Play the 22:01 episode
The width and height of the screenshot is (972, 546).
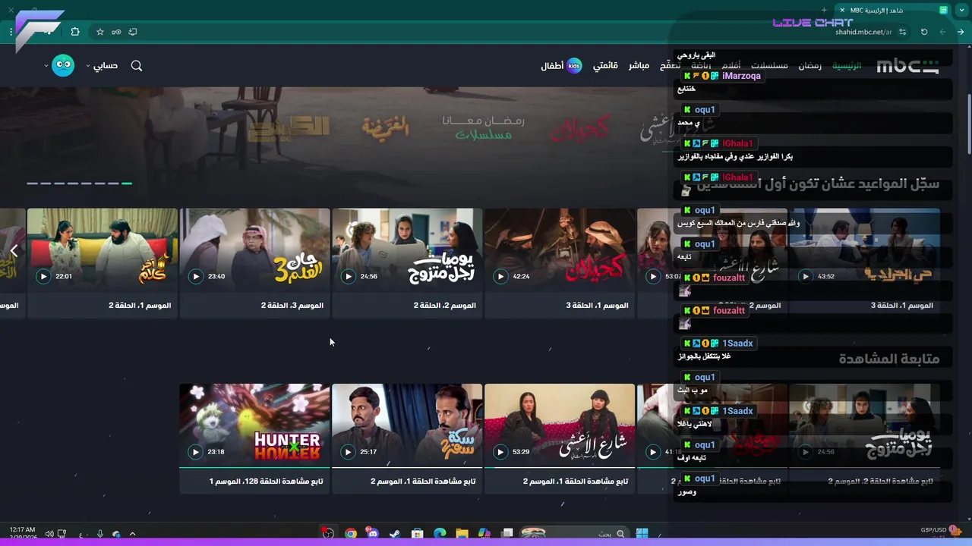click(43, 276)
